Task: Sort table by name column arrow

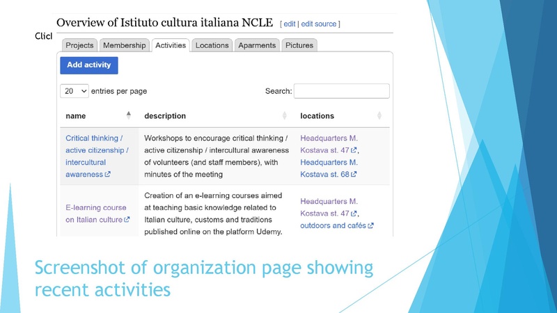Action: pos(128,115)
